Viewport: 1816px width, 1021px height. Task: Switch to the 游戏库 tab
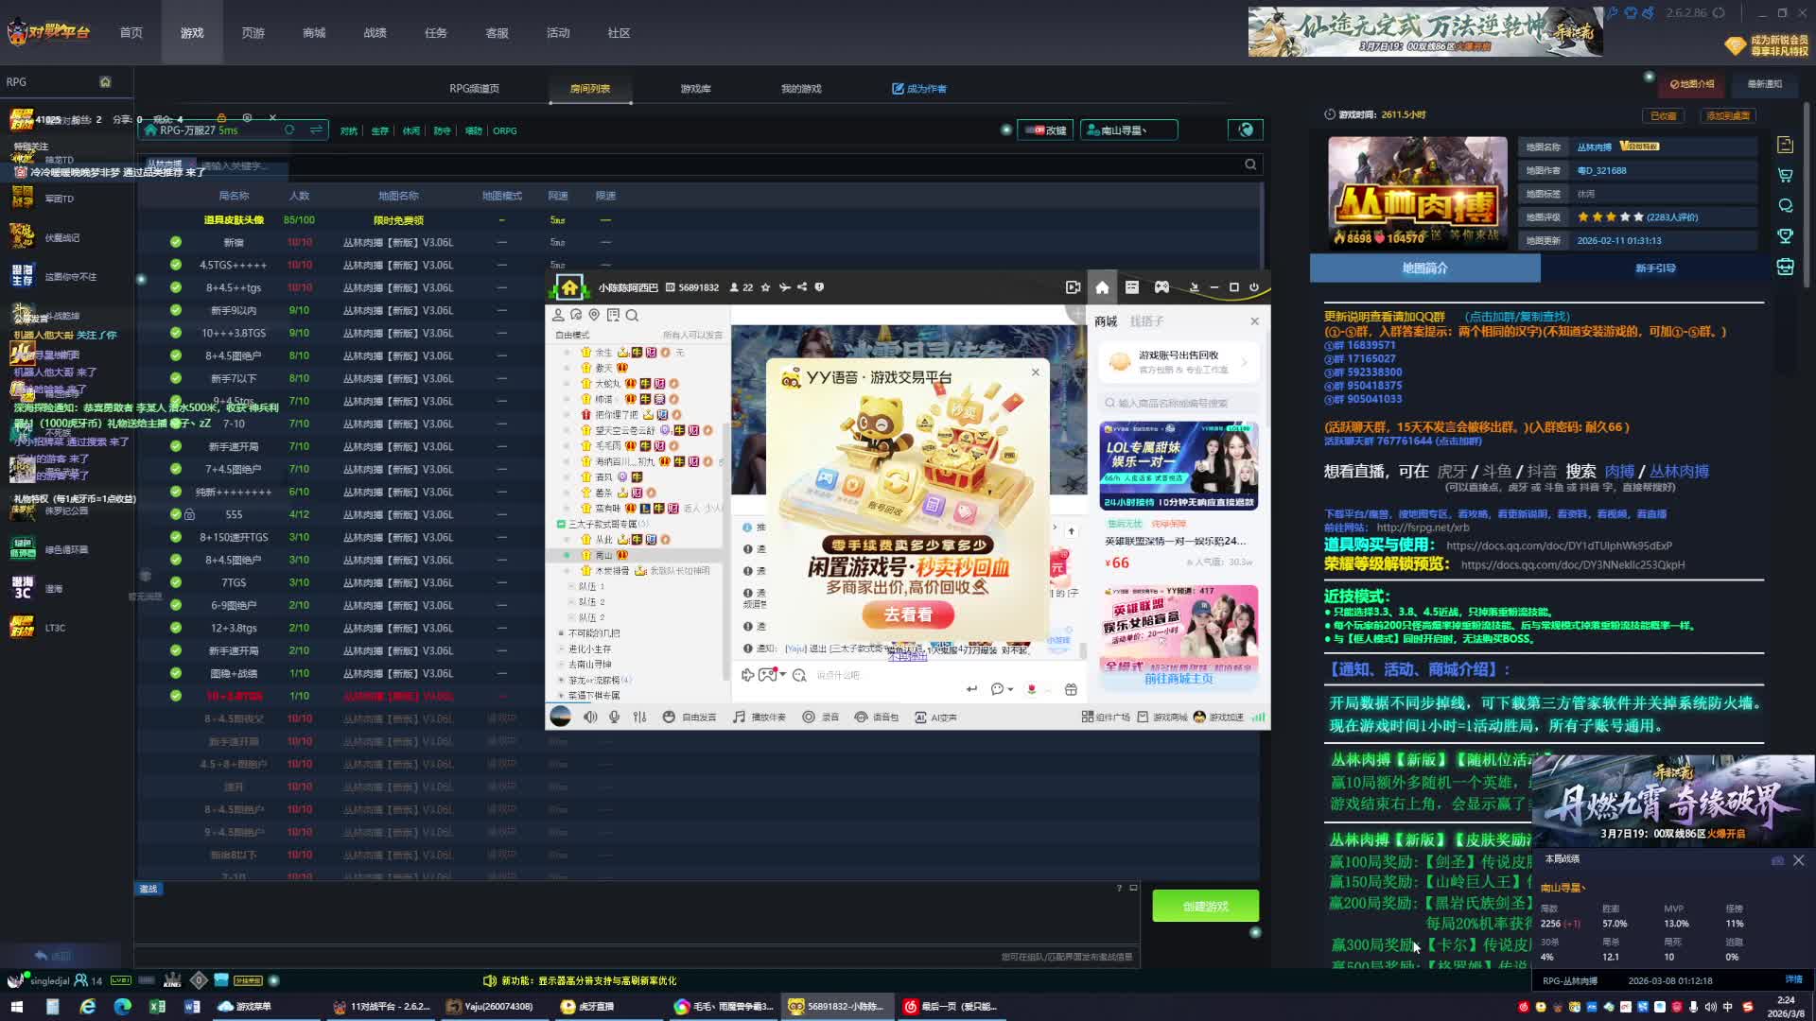pyautogui.click(x=695, y=89)
